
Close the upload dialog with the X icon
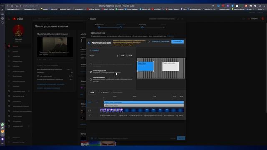pyautogui.click(x=182, y=19)
